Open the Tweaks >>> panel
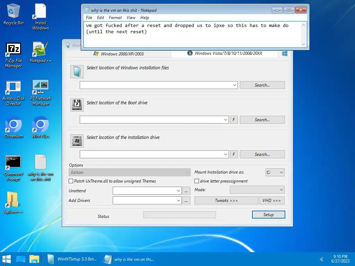 (226, 201)
